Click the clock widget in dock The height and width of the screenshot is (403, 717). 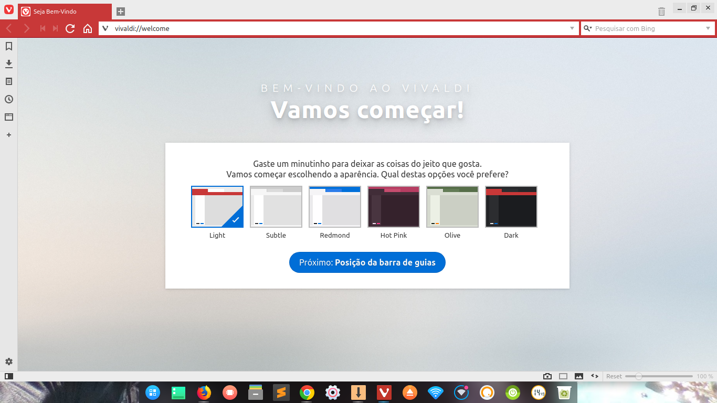pos(539,393)
